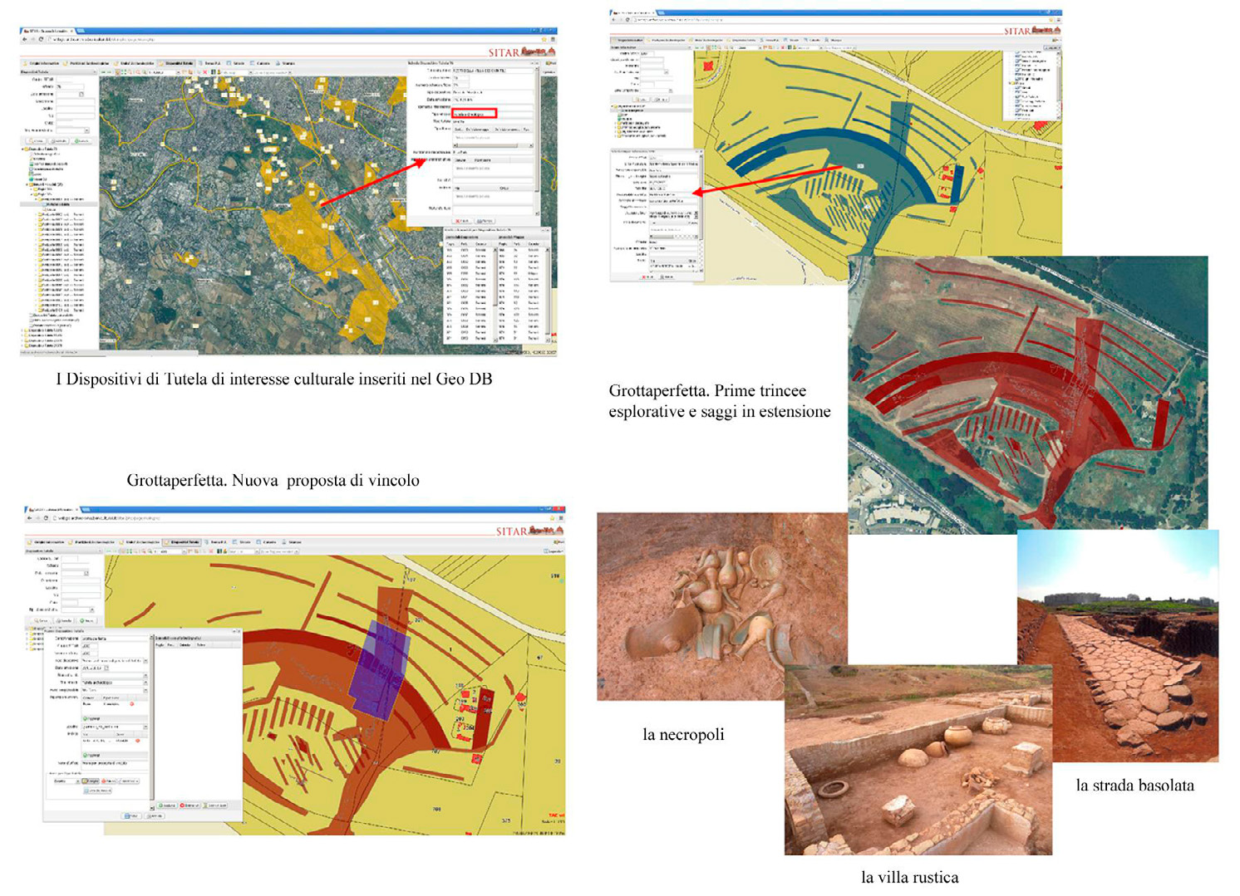Click browser back arrow in Dispositivi di Tutela window
The width and height of the screenshot is (1240, 896).
pyautogui.click(x=24, y=39)
